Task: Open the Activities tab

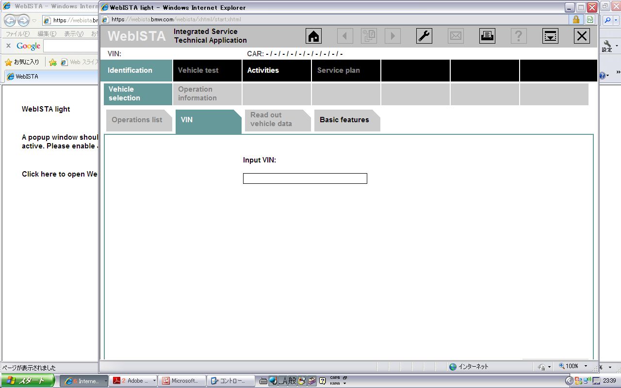Action: click(x=277, y=70)
